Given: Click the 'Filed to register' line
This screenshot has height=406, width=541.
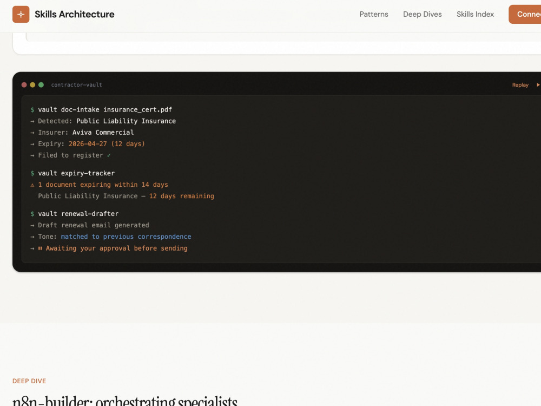Looking at the screenshot, I should (70, 155).
